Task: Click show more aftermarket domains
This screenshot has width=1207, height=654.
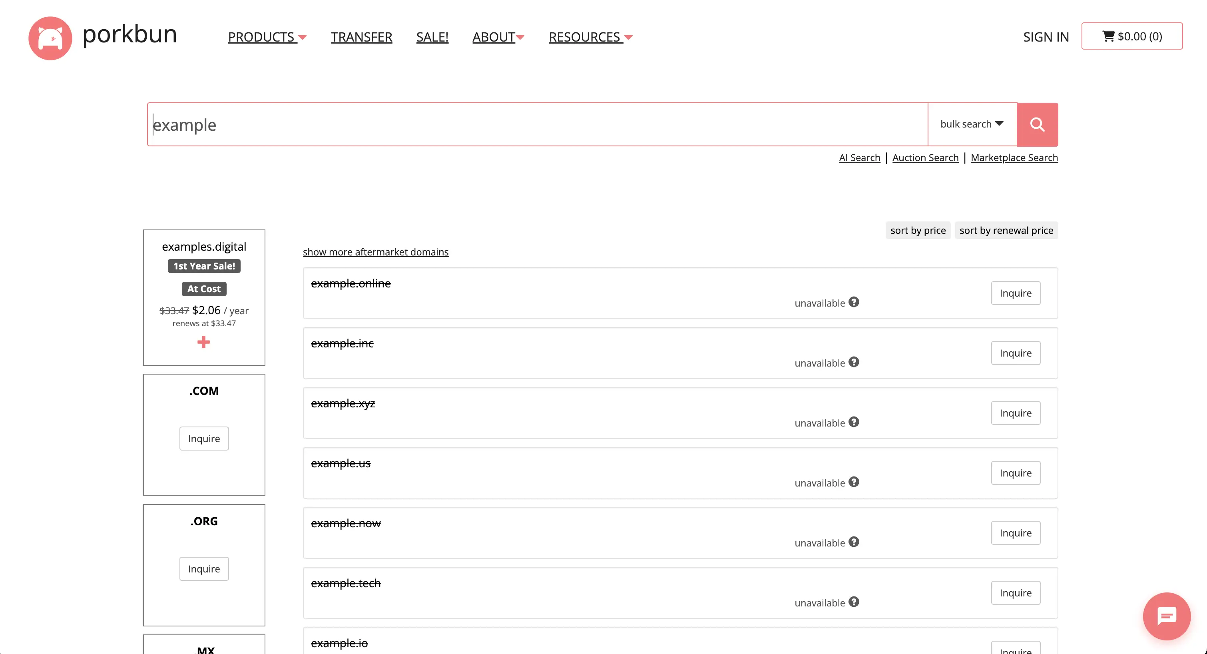Action: click(375, 252)
